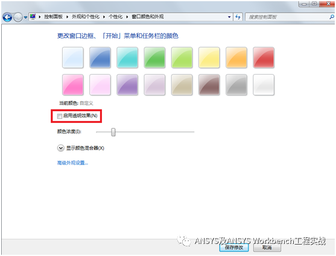Expand arrow after 外观和个性化 breadcrumb
Screen dimensions: 336x256
[104, 17]
